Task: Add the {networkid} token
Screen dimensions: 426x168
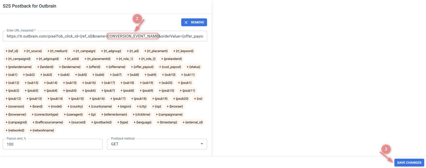Action: pos(15,130)
